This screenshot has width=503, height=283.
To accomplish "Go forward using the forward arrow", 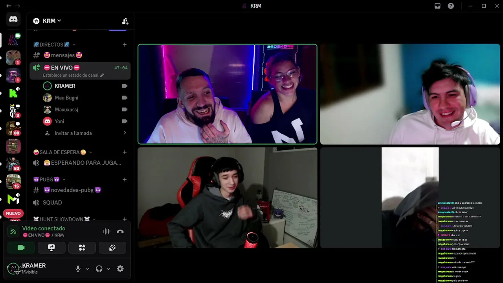I will (18, 6).
